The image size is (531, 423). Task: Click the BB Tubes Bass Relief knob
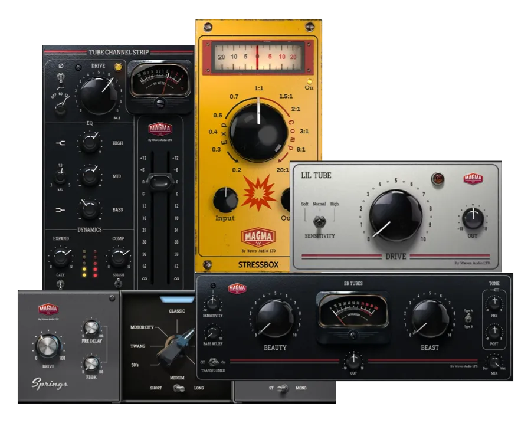(x=212, y=333)
